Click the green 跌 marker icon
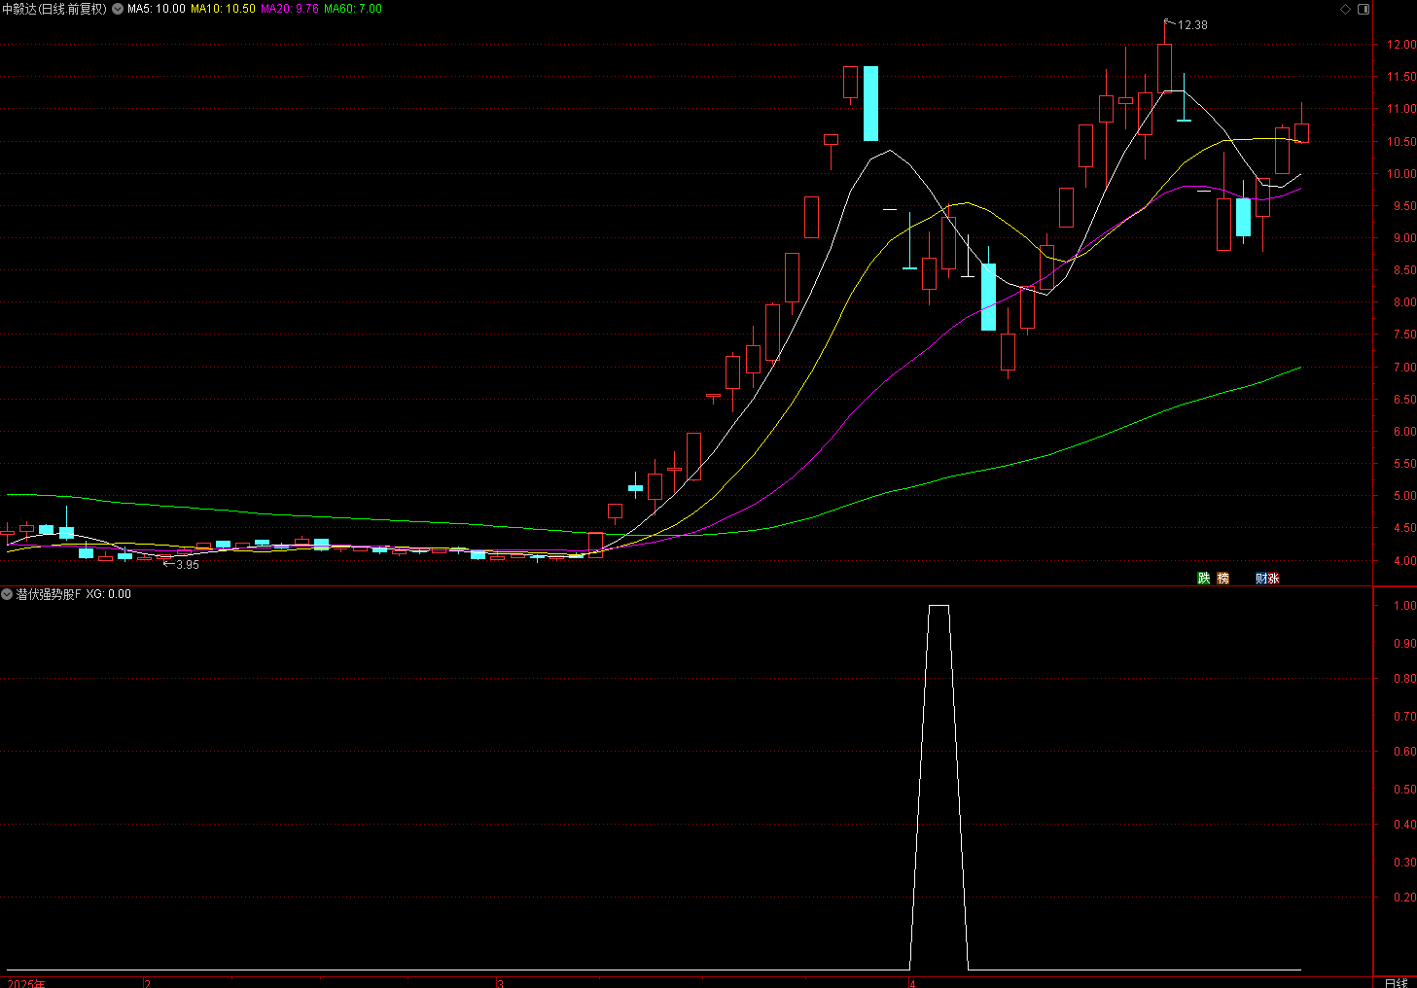Image resolution: width=1417 pixels, height=988 pixels. (x=1204, y=578)
